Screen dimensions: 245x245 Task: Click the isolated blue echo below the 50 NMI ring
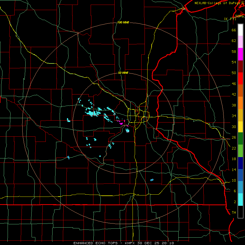(x=152, y=180)
